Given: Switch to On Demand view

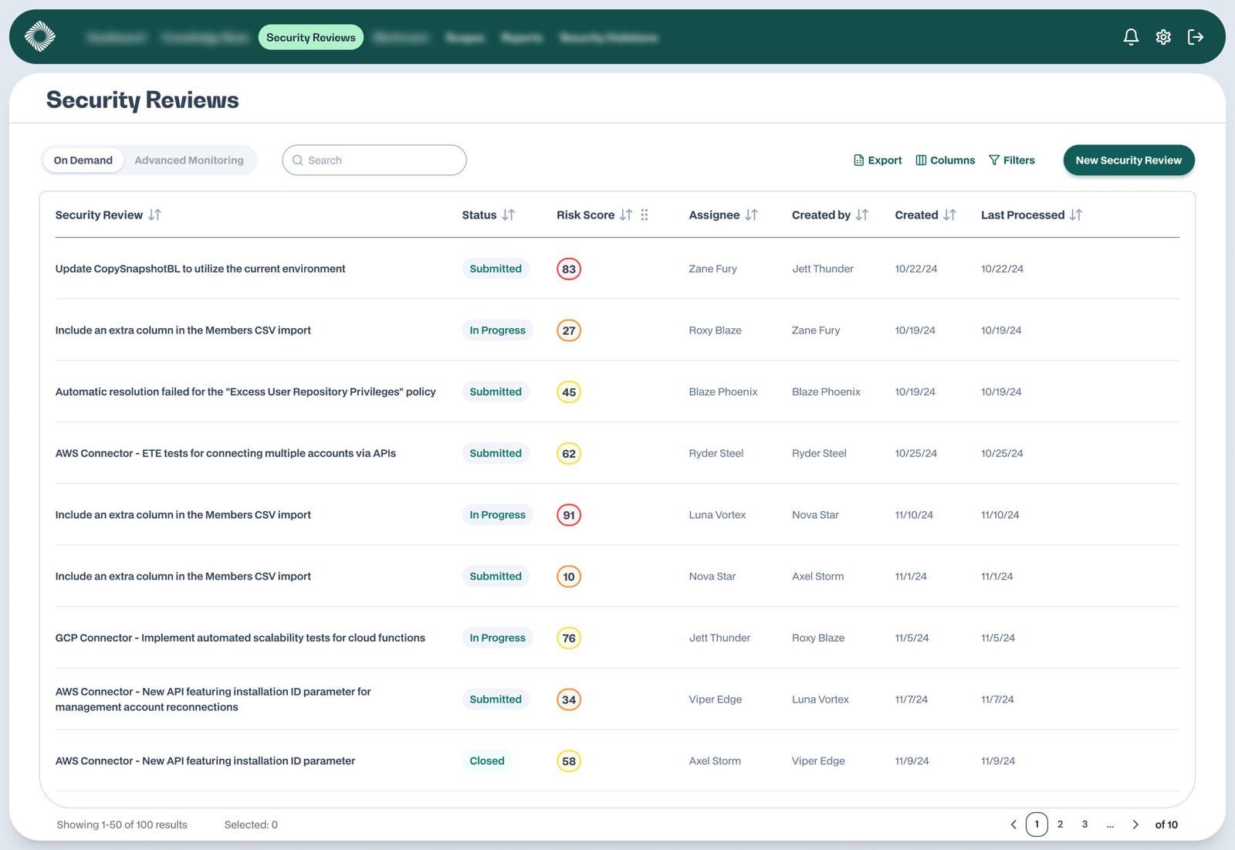Looking at the screenshot, I should (x=83, y=161).
